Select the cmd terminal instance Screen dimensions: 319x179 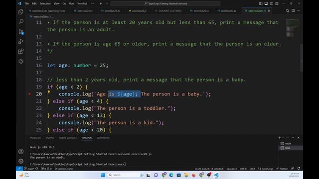pyautogui.click(x=290, y=148)
